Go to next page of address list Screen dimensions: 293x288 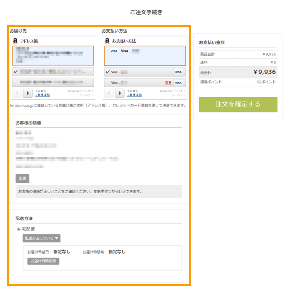point(28,93)
